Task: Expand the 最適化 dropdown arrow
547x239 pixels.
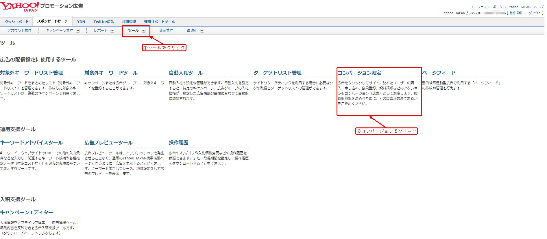Action: tap(202, 31)
